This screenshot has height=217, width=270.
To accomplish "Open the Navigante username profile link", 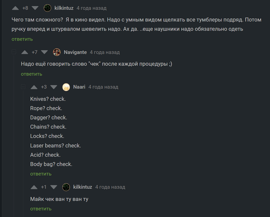I will click(75, 52).
